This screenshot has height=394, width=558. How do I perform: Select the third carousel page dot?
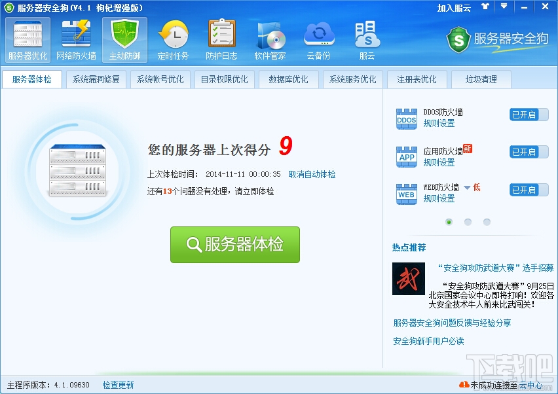(487, 222)
